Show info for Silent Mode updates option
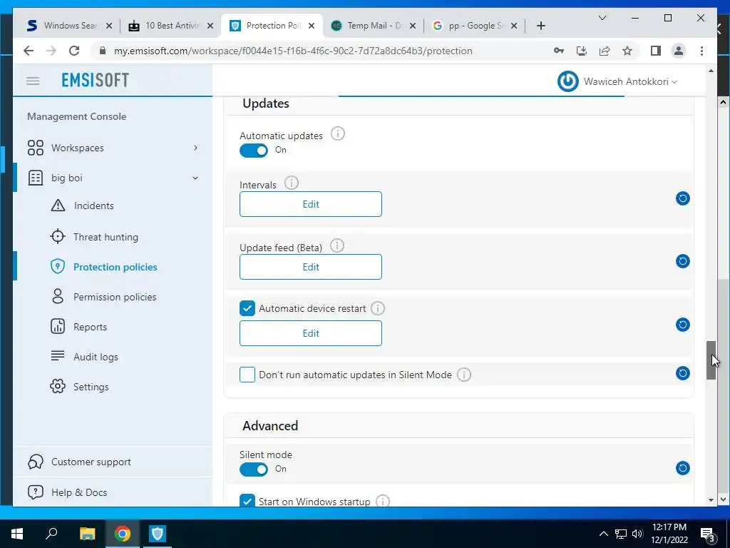 463,375
